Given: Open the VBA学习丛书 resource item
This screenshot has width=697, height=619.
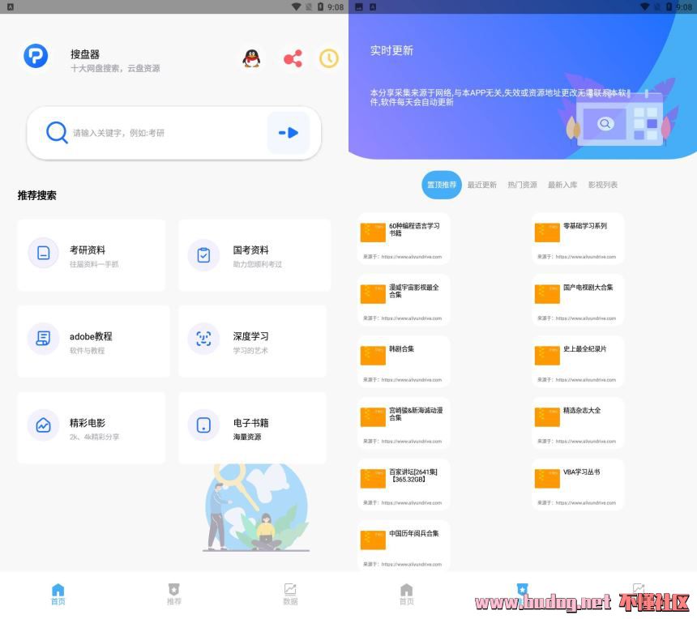Looking at the screenshot, I should tap(578, 485).
